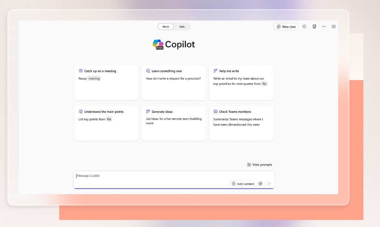Focus the Message Copilot input field
The width and height of the screenshot is (380, 227).
click(x=174, y=179)
